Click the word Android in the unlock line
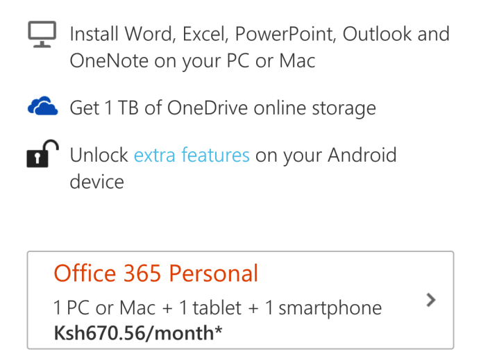The height and width of the screenshot is (354, 481). coord(362,155)
